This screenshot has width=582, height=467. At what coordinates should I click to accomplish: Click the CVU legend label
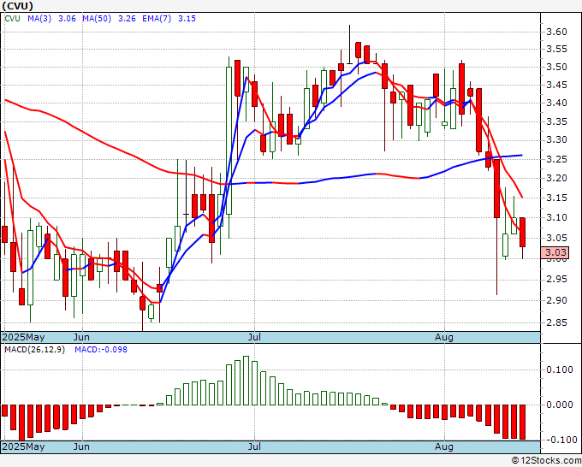(x=12, y=19)
